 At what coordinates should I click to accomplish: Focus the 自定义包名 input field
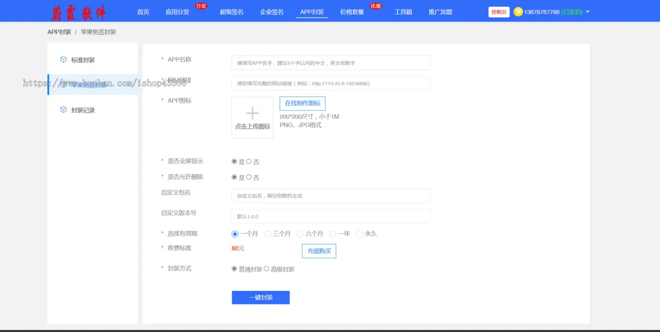(x=331, y=195)
